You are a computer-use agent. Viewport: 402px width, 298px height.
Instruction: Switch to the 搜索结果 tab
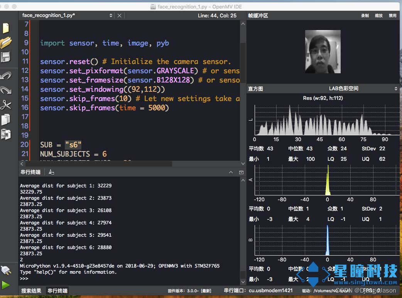pyautogui.click(x=31, y=291)
